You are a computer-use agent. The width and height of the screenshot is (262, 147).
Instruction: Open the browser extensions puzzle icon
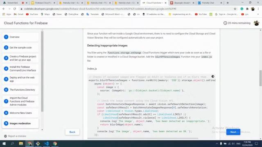(247, 9)
